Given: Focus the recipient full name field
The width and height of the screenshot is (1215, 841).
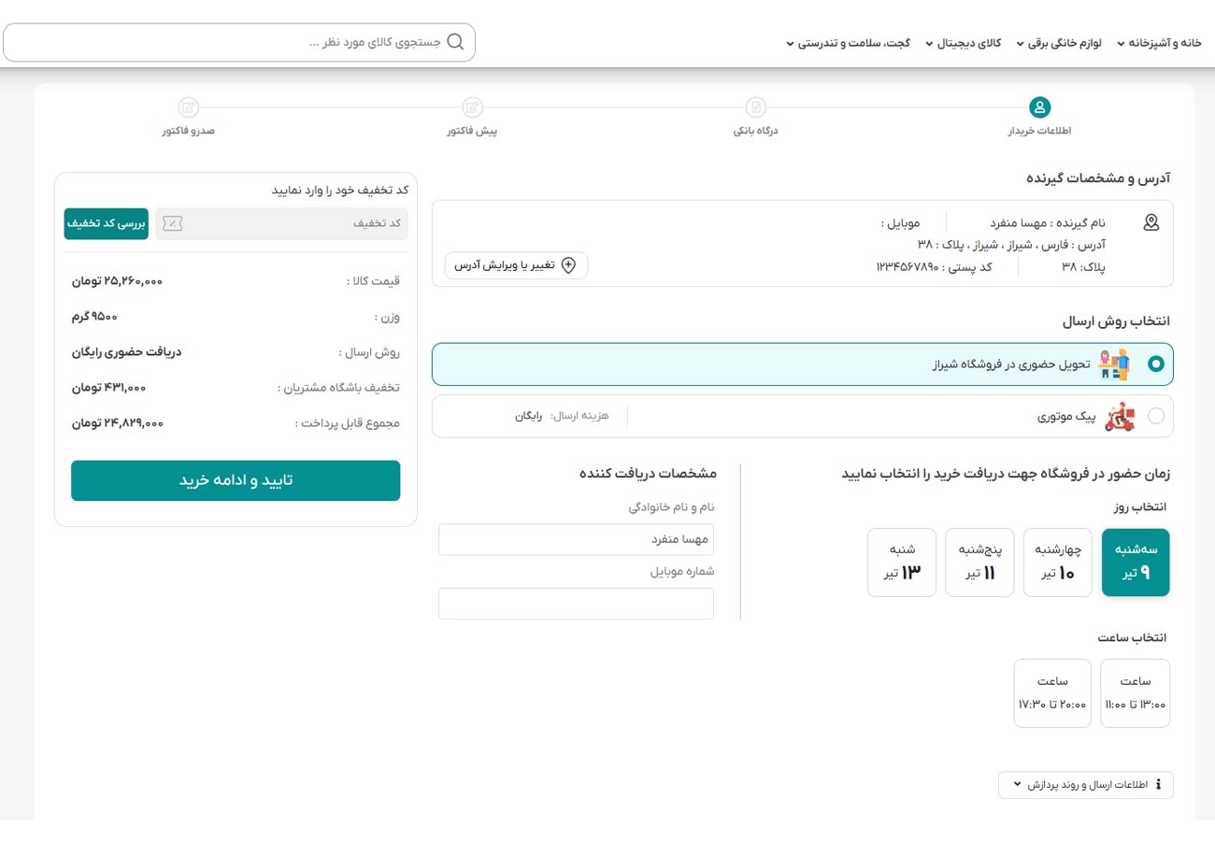Looking at the screenshot, I should click(x=576, y=540).
